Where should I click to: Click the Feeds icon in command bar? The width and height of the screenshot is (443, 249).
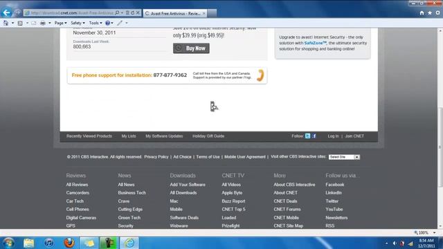[x=20, y=23]
